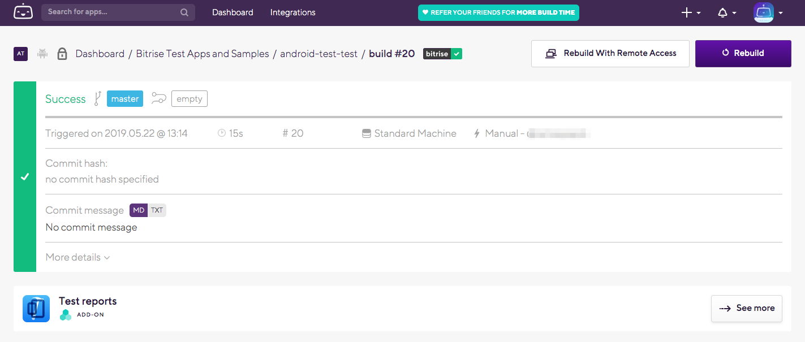Open the notifications bell icon
This screenshot has width=805, height=342.
(722, 12)
